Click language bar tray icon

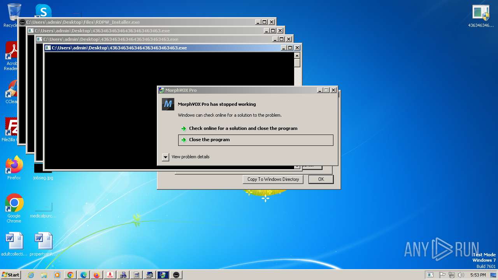[x=430, y=275]
